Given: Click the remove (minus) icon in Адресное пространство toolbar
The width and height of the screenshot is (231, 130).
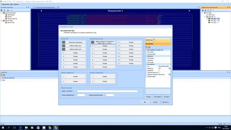Looking at the screenshot, I should coord(205,10).
